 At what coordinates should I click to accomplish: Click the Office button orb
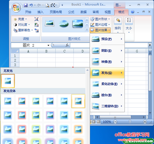[16, 8]
